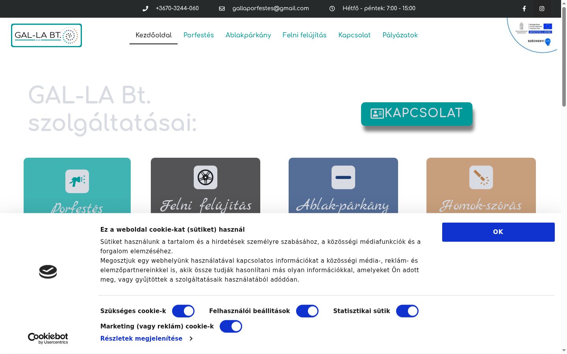Open the Instagram profile icon
The width and height of the screenshot is (567, 354).
[x=542, y=9]
